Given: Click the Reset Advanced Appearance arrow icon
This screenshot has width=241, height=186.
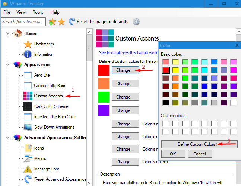Looking at the screenshot, I should click(28, 179).
